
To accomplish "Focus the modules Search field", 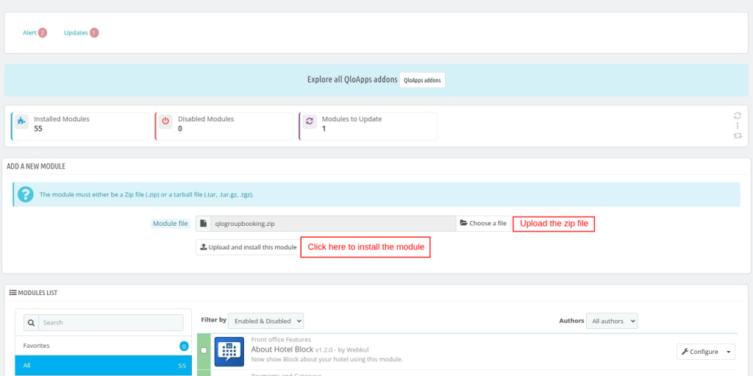I will [x=110, y=322].
